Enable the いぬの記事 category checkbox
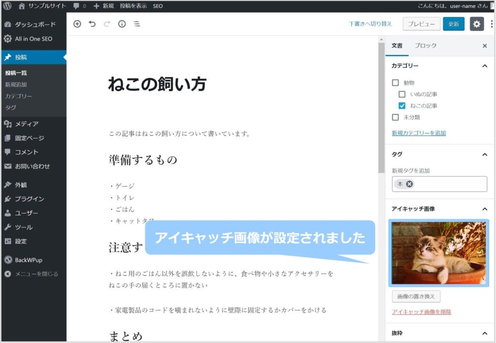Viewport: 496px width, 343px height. click(402, 94)
